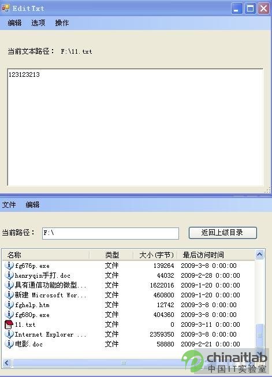Click the 当前路径 input field showing F:\
The width and height of the screenshot is (272, 377).
pos(110,233)
